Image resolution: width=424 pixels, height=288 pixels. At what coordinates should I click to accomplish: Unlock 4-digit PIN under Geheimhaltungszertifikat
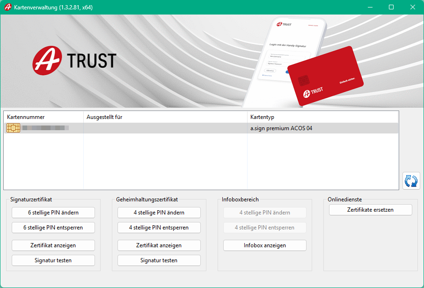click(x=159, y=228)
